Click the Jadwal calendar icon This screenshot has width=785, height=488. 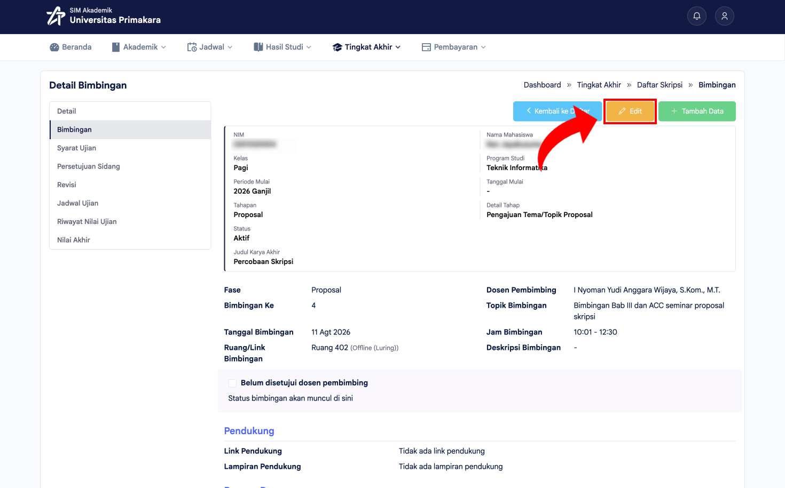point(192,47)
